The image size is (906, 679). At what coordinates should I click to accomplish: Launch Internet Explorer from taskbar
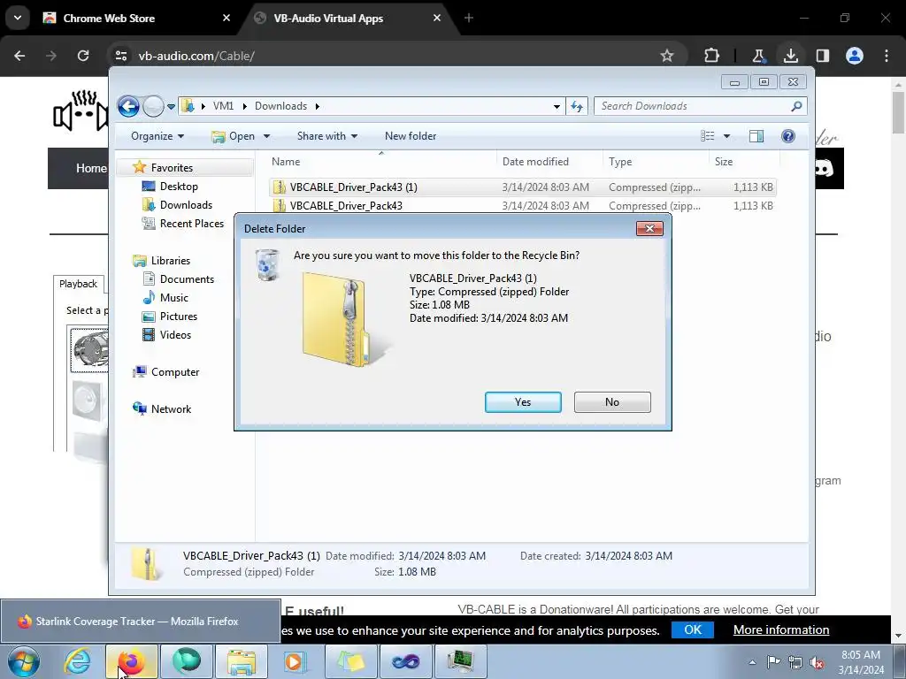(x=77, y=661)
